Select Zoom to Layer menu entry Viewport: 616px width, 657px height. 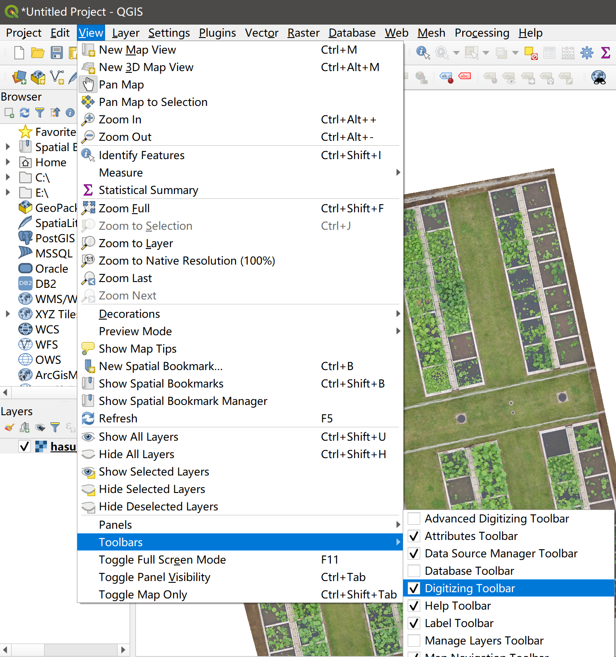pos(240,243)
